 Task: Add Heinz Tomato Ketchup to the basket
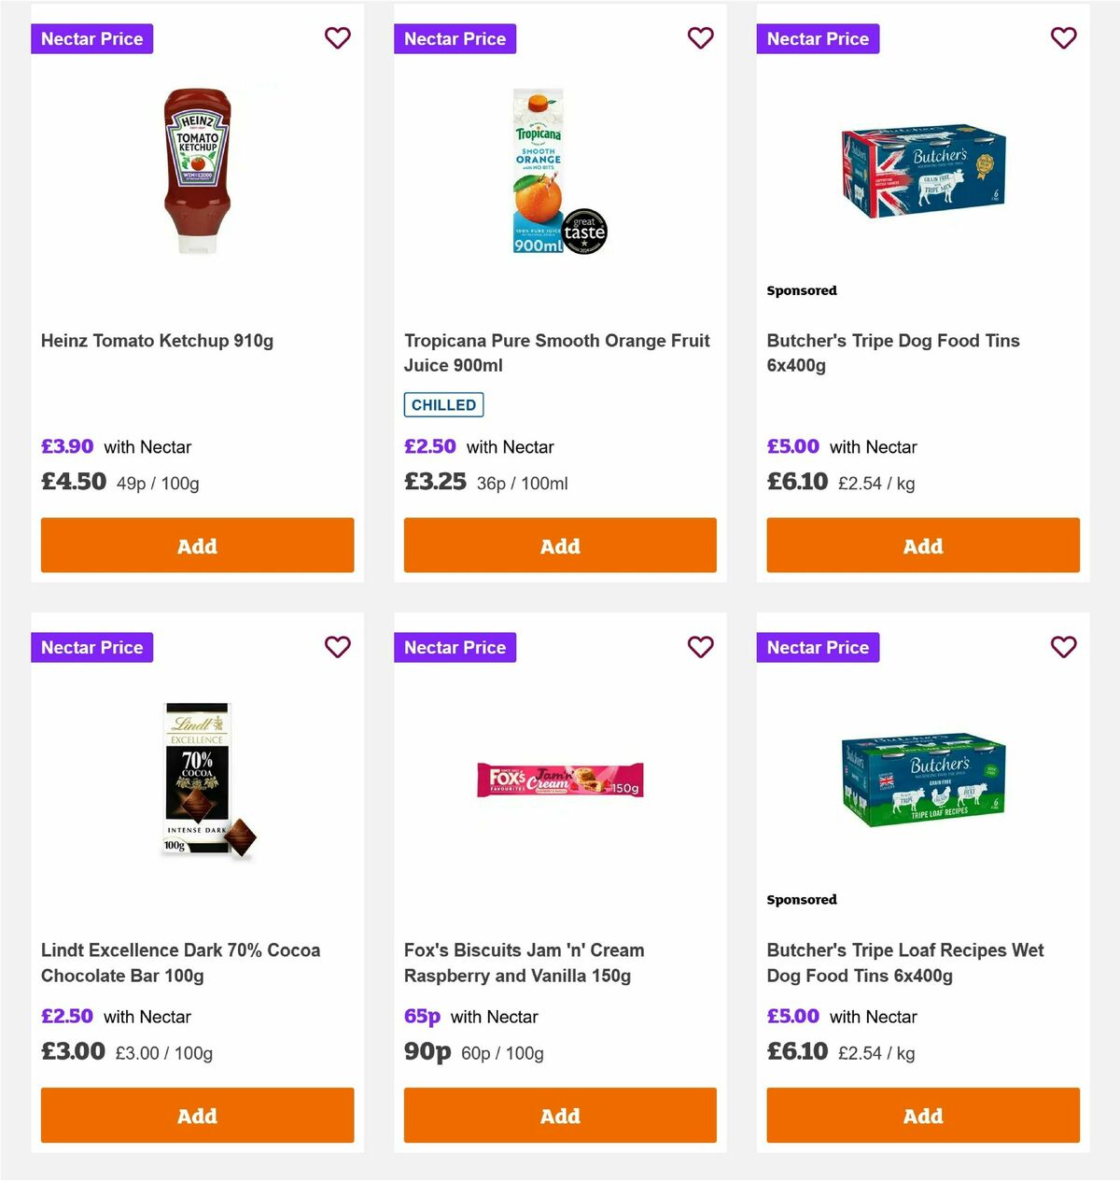coord(197,545)
